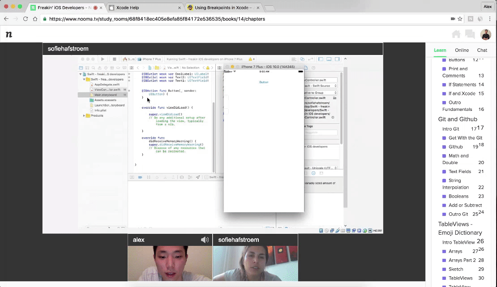Collapse the Swift - frea..developers group folder
This screenshot has height=287, width=497.
pos(84,80)
